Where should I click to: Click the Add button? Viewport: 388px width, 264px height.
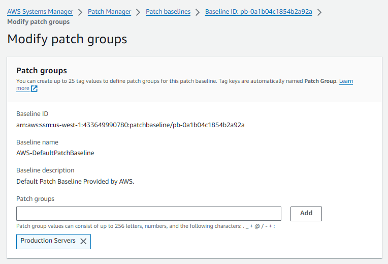(x=306, y=214)
